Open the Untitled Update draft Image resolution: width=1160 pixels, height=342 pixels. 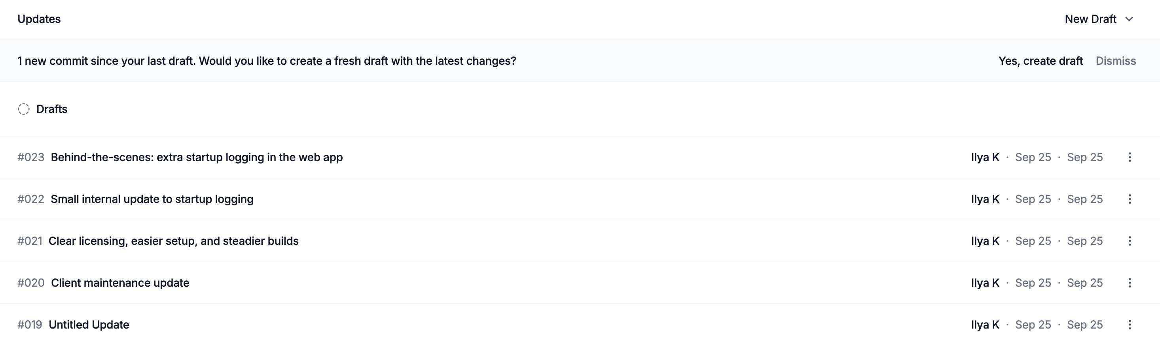pyautogui.click(x=89, y=325)
